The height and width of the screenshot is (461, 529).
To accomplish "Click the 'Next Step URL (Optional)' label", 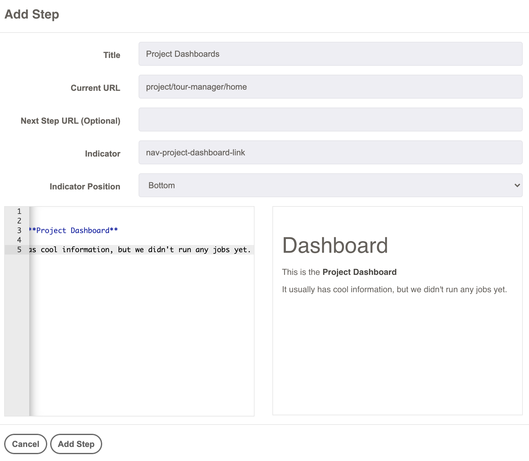I will [70, 121].
